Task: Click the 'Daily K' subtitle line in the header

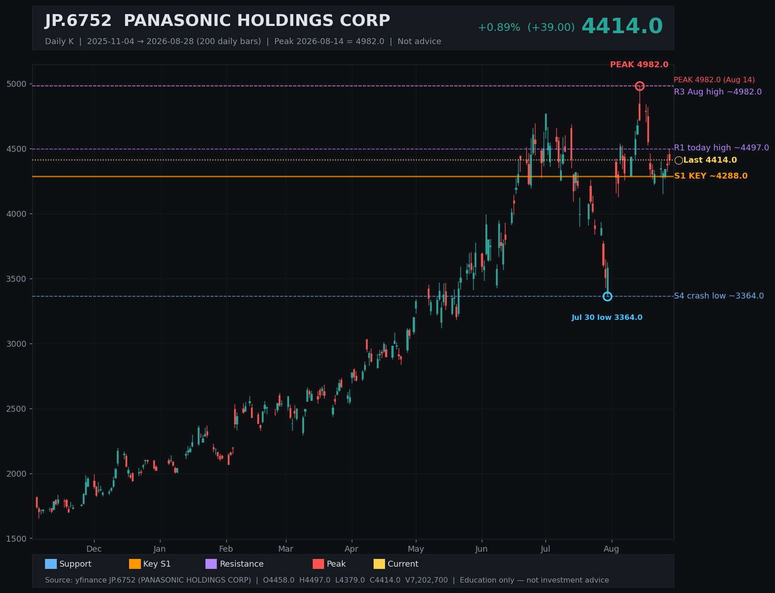Action: click(x=243, y=41)
